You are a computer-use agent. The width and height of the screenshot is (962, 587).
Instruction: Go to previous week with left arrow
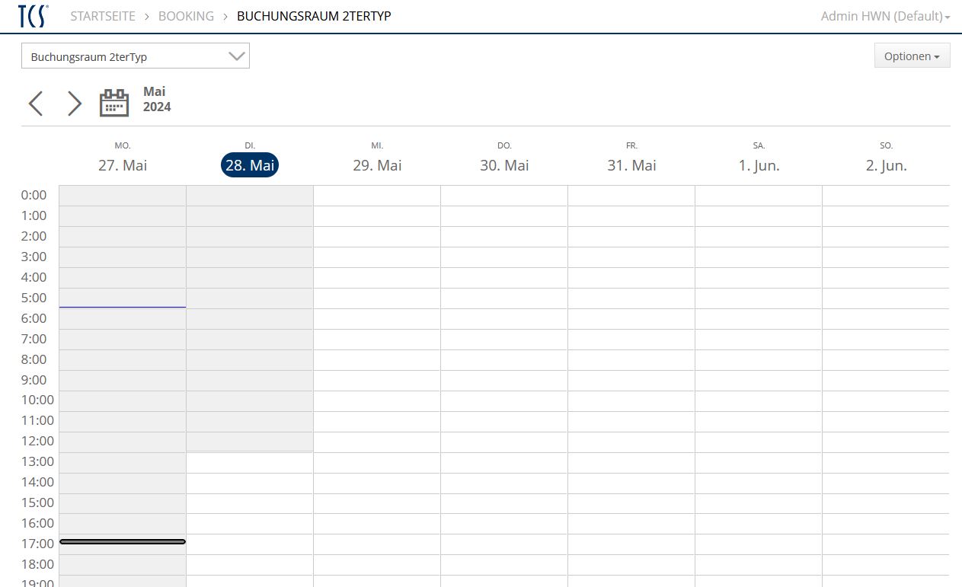click(x=35, y=104)
